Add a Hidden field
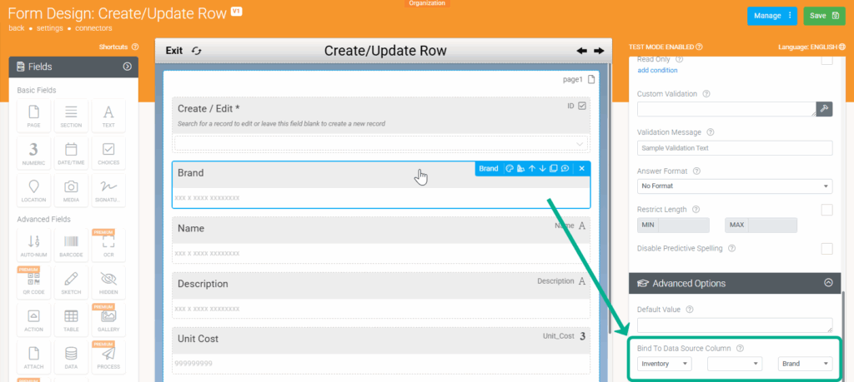The height and width of the screenshot is (382, 854). pyautogui.click(x=108, y=283)
